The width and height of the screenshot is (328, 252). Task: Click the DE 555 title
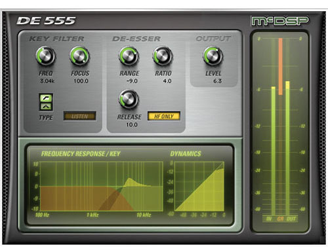point(46,21)
